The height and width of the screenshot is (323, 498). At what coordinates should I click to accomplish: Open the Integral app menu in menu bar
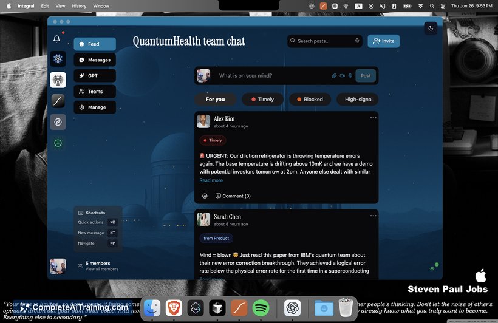26,5
